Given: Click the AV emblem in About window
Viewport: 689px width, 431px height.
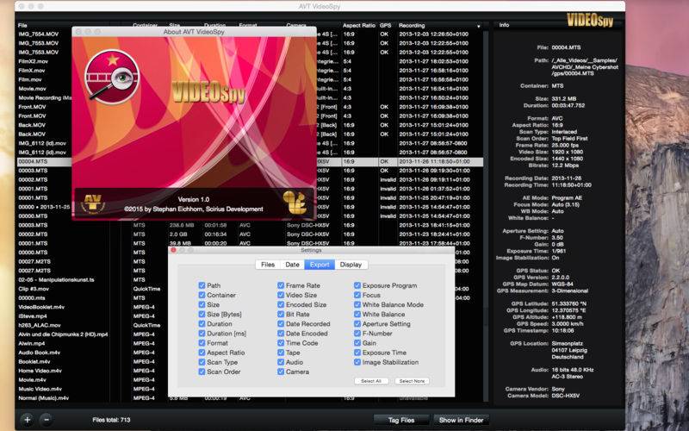Looking at the screenshot, I should [x=93, y=203].
